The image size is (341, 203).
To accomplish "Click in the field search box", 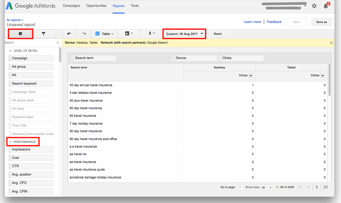I will 30,43.
